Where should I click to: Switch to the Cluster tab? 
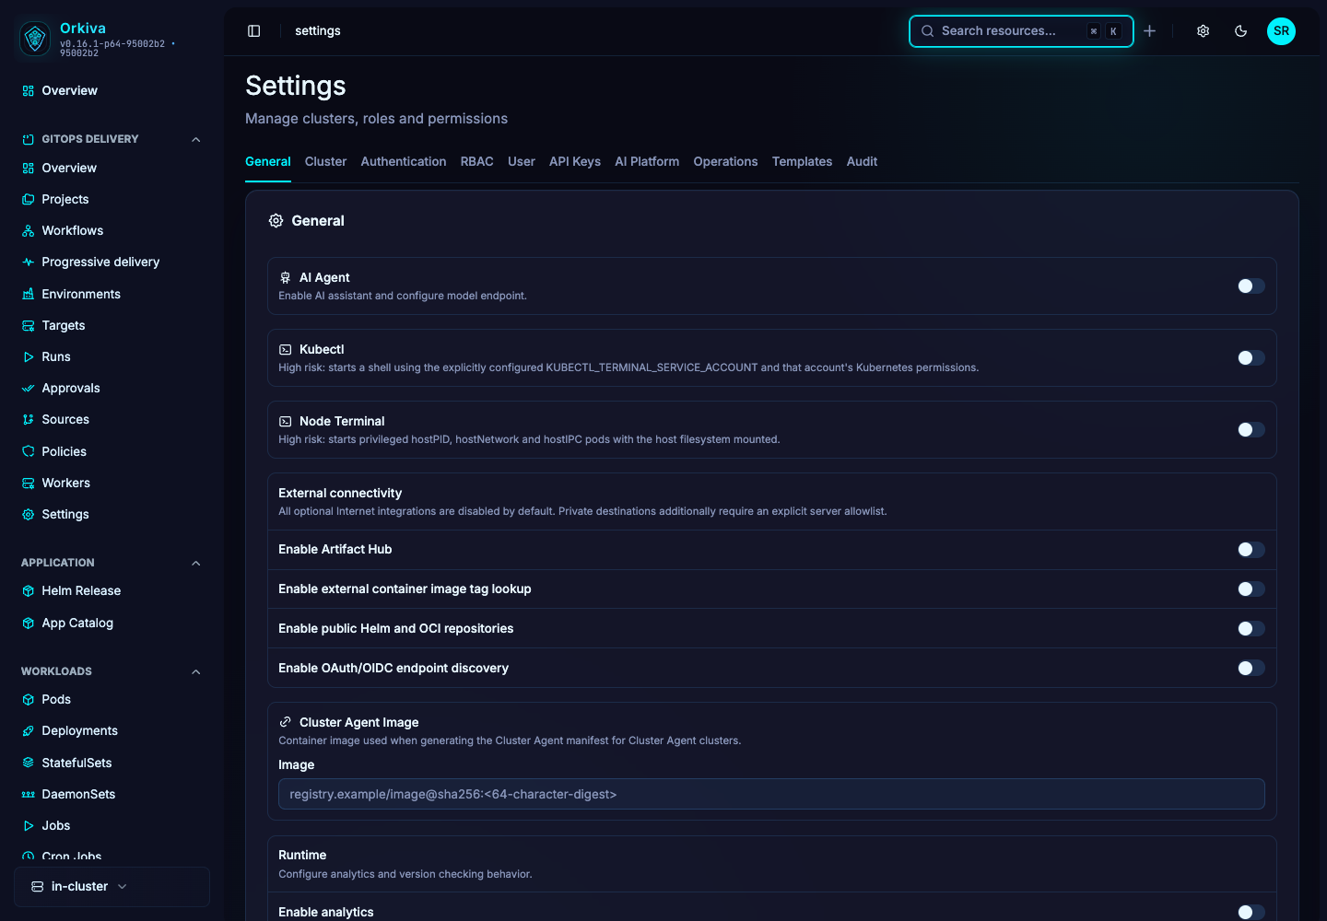pyautogui.click(x=325, y=161)
